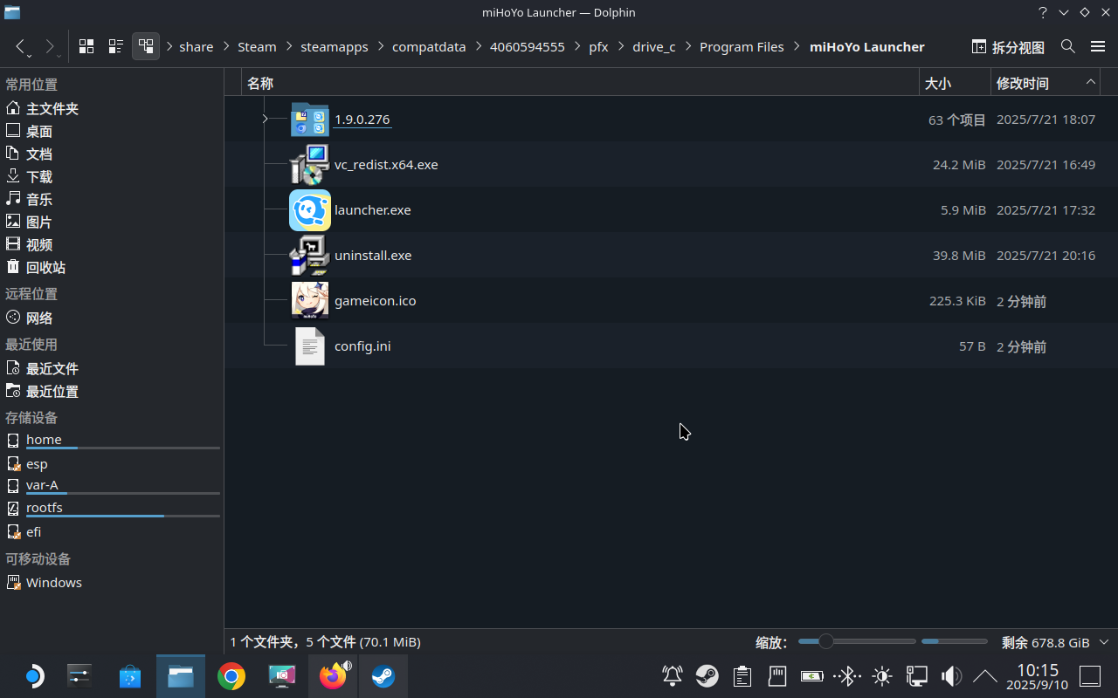Click the 最近位置 recent locations icon
Screen dimensions: 1118x698
13,391
